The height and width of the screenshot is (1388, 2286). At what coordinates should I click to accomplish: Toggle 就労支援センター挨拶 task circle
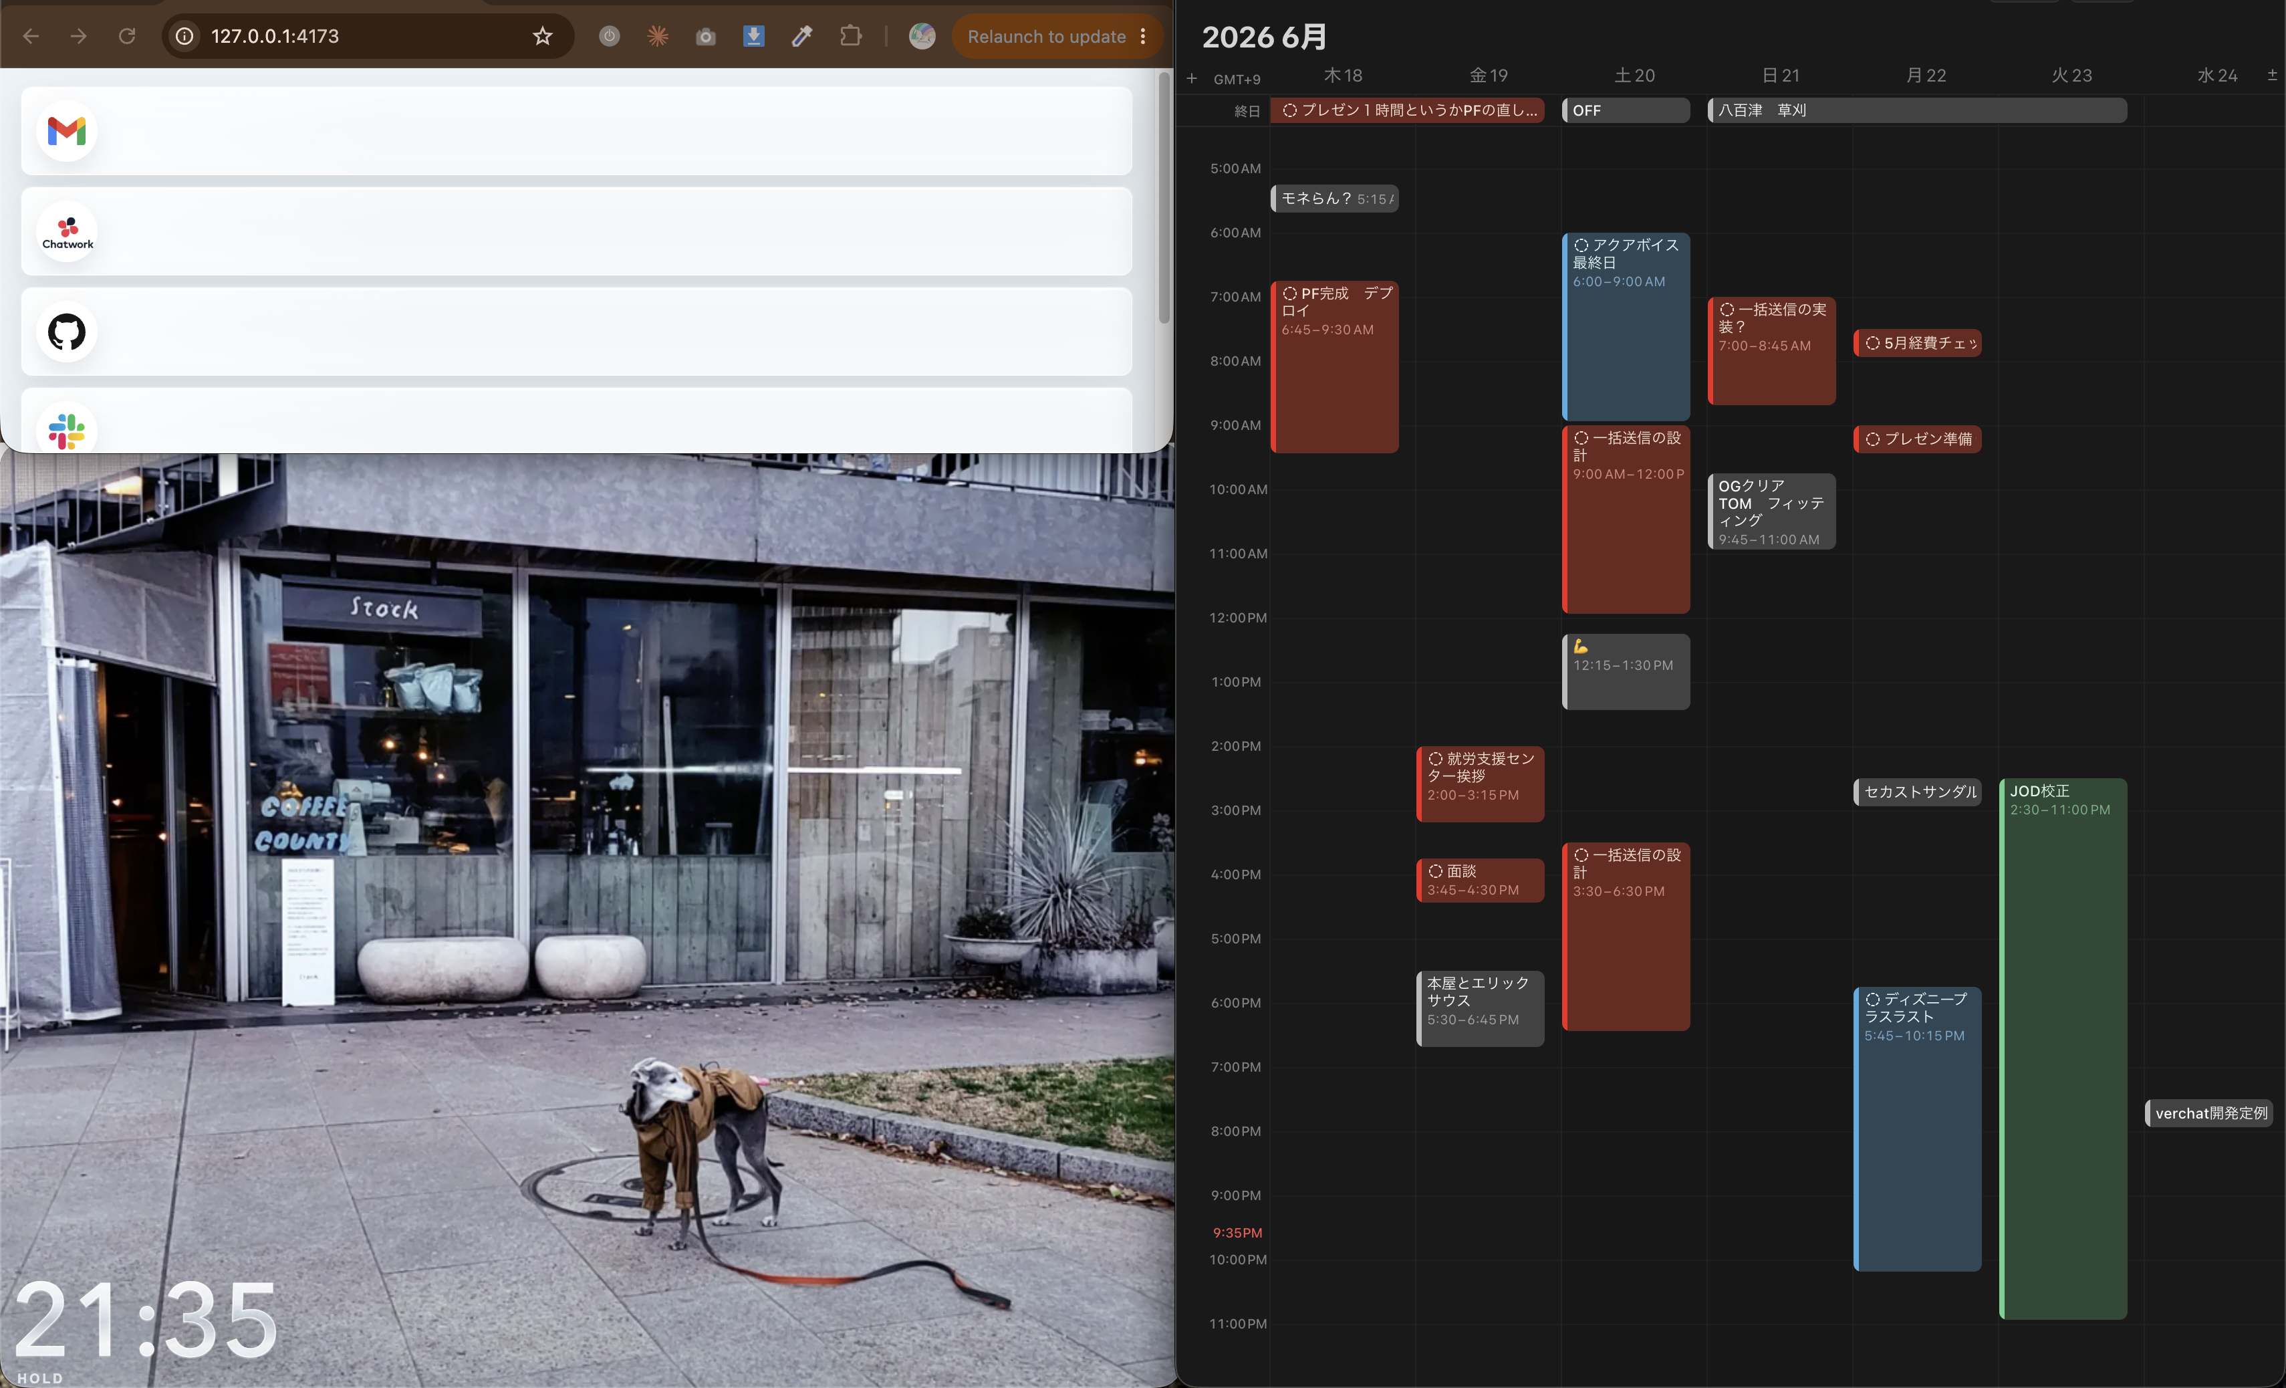point(1435,759)
